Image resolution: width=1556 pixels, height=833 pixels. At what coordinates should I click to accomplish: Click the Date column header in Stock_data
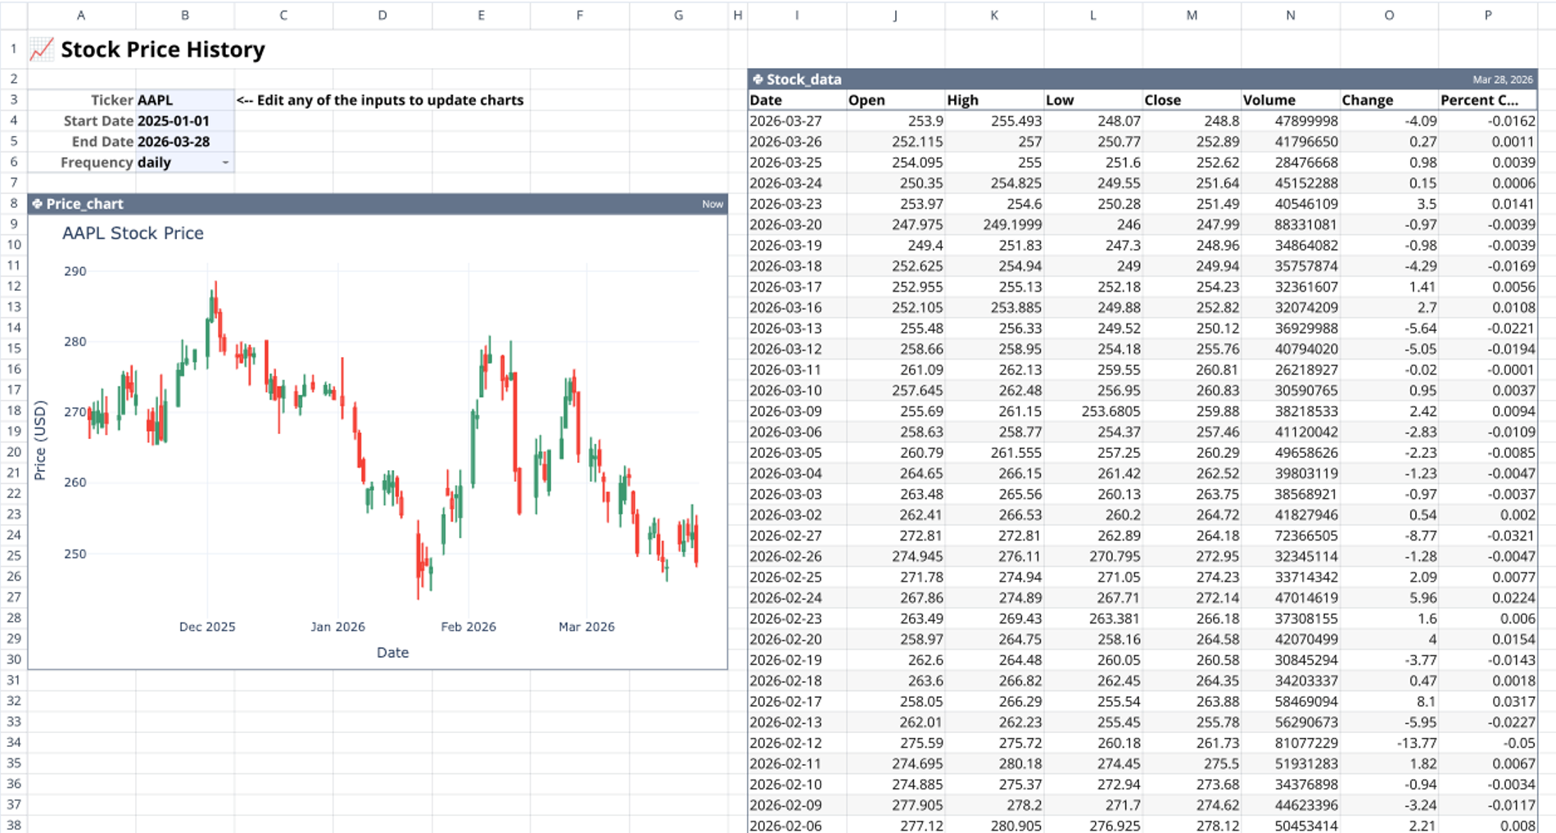797,100
